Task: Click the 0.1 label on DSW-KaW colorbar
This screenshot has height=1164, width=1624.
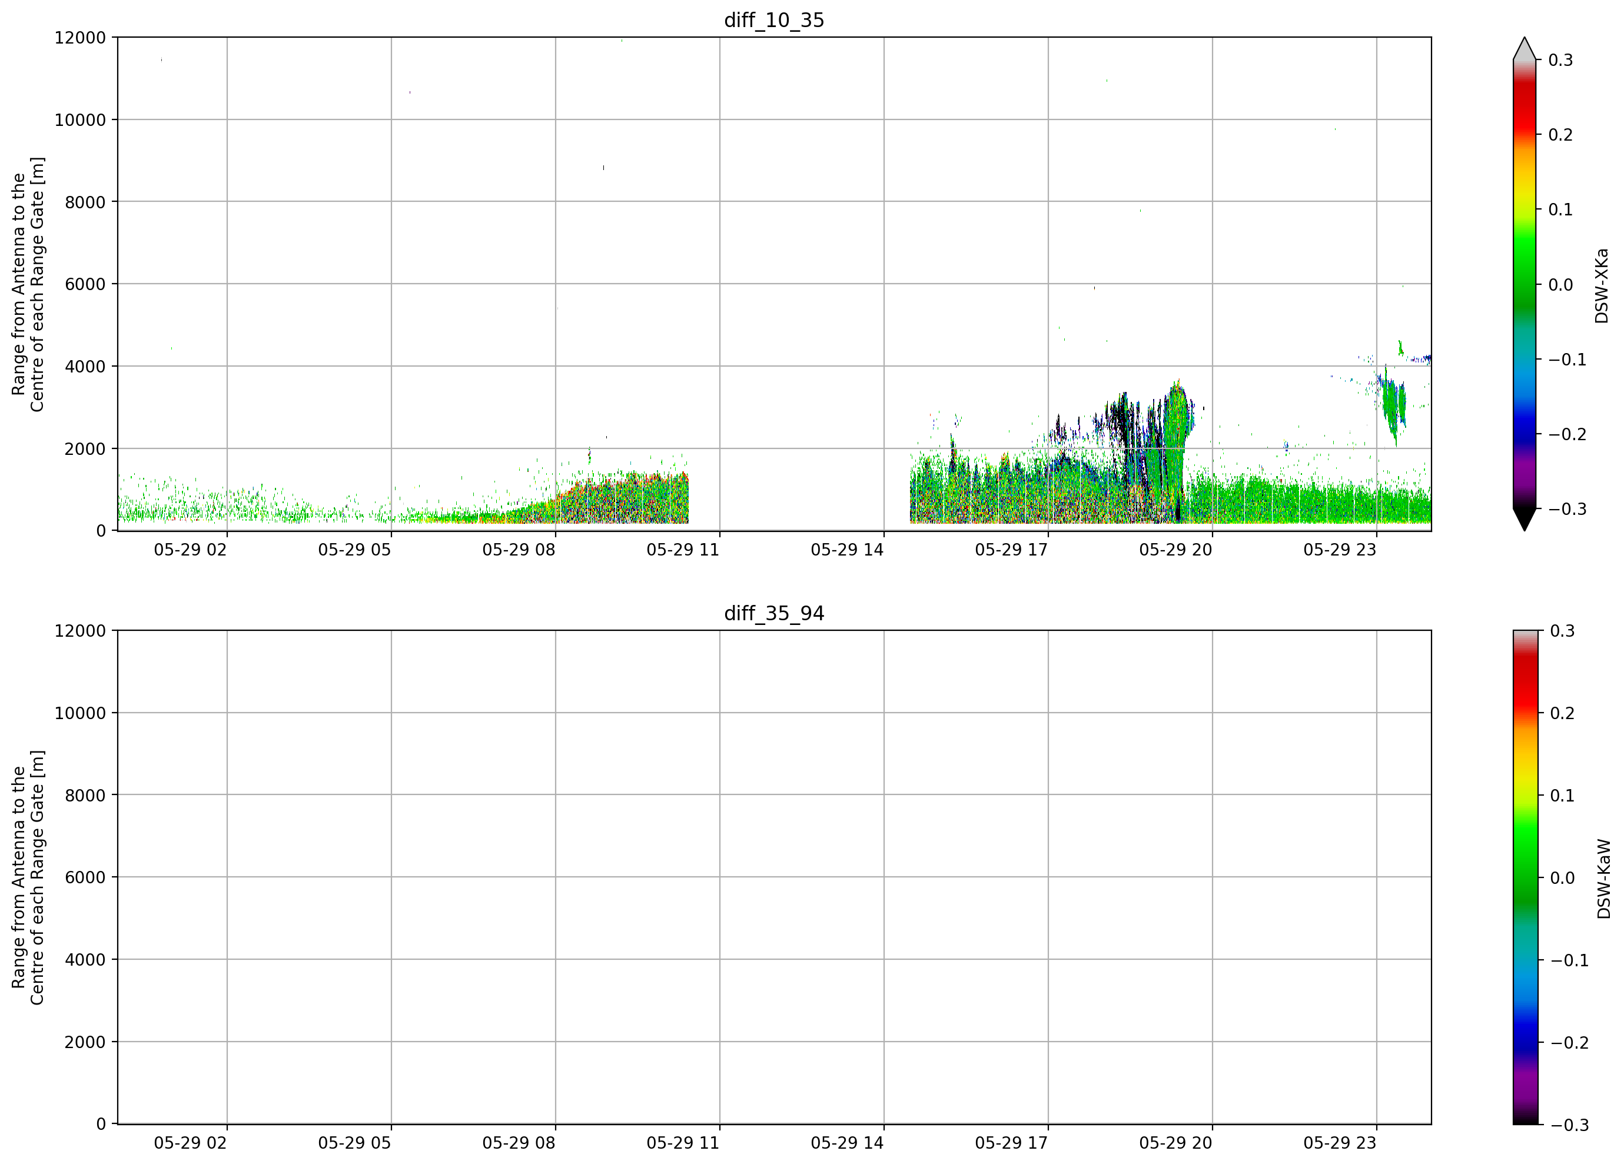Action: pyautogui.click(x=1562, y=796)
